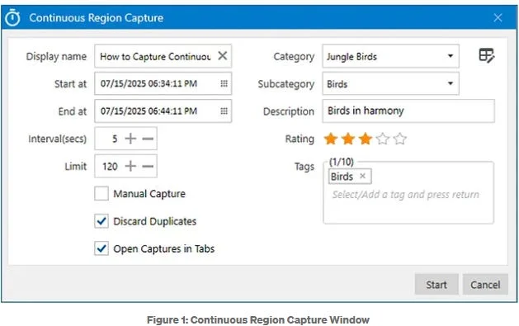This screenshot has height=326, width=519.
Task: Enable the Manual Capture checkbox
Action: point(101,194)
